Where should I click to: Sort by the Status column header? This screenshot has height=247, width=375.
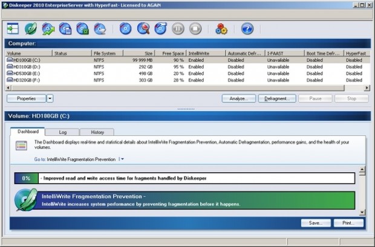tap(72, 53)
